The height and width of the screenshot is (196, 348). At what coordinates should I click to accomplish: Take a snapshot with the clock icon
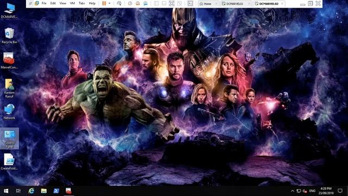tap(130, 4)
